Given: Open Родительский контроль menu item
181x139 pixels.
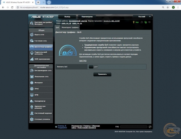Looking at the screenshot, I should click(41, 53).
